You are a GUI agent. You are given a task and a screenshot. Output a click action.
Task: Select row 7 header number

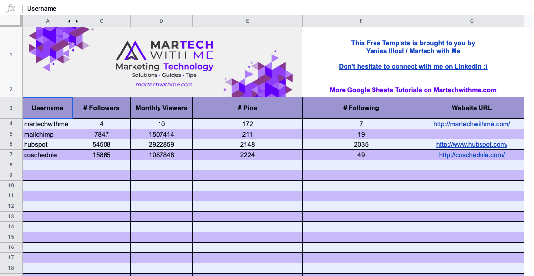[11, 155]
